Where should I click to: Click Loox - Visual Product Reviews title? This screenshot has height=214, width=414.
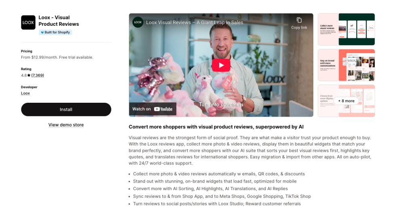59,21
